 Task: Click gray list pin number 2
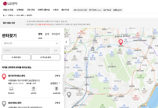(4, 104)
